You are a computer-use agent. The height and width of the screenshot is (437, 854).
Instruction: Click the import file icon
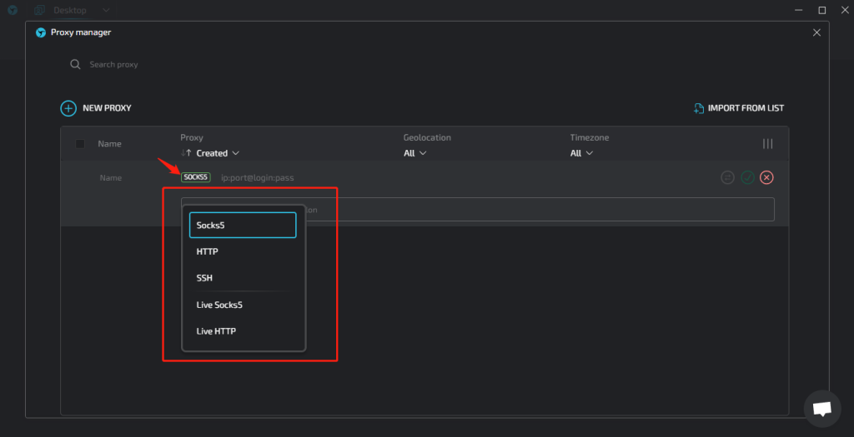point(699,108)
